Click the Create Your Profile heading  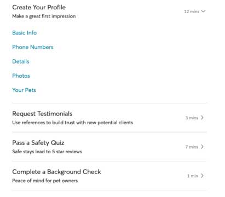pos(39,7)
